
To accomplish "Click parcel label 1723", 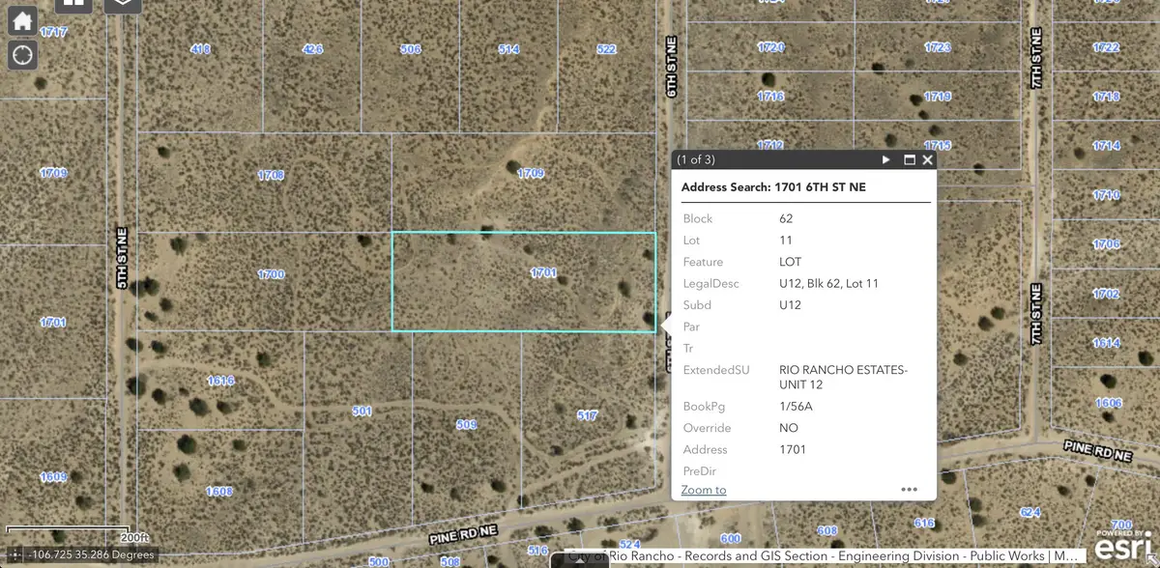I will pyautogui.click(x=937, y=47).
